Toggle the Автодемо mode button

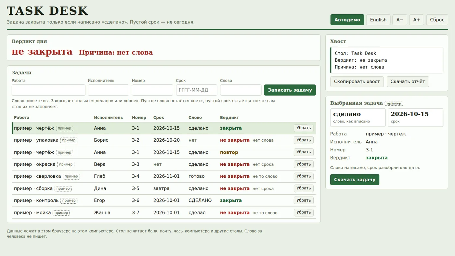click(x=347, y=20)
